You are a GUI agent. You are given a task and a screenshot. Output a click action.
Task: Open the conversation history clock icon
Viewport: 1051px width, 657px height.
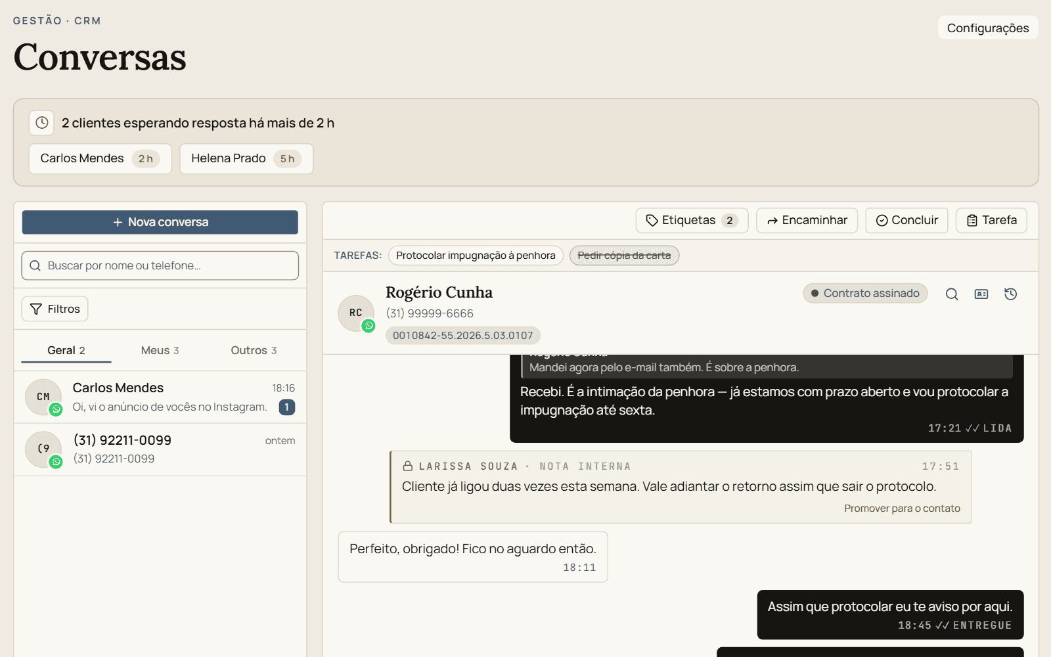(1011, 294)
